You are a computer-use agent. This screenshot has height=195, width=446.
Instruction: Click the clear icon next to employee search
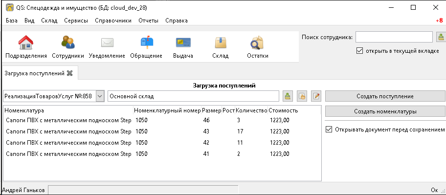(x=441, y=37)
